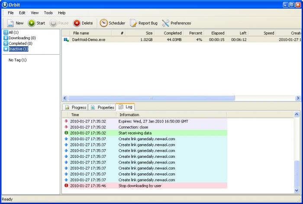Sort by the Percent column header
The width and height of the screenshot is (303, 204).
(x=194, y=33)
